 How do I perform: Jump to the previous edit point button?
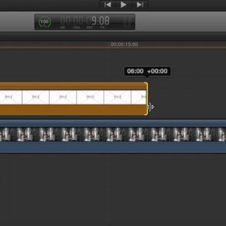[107, 4]
